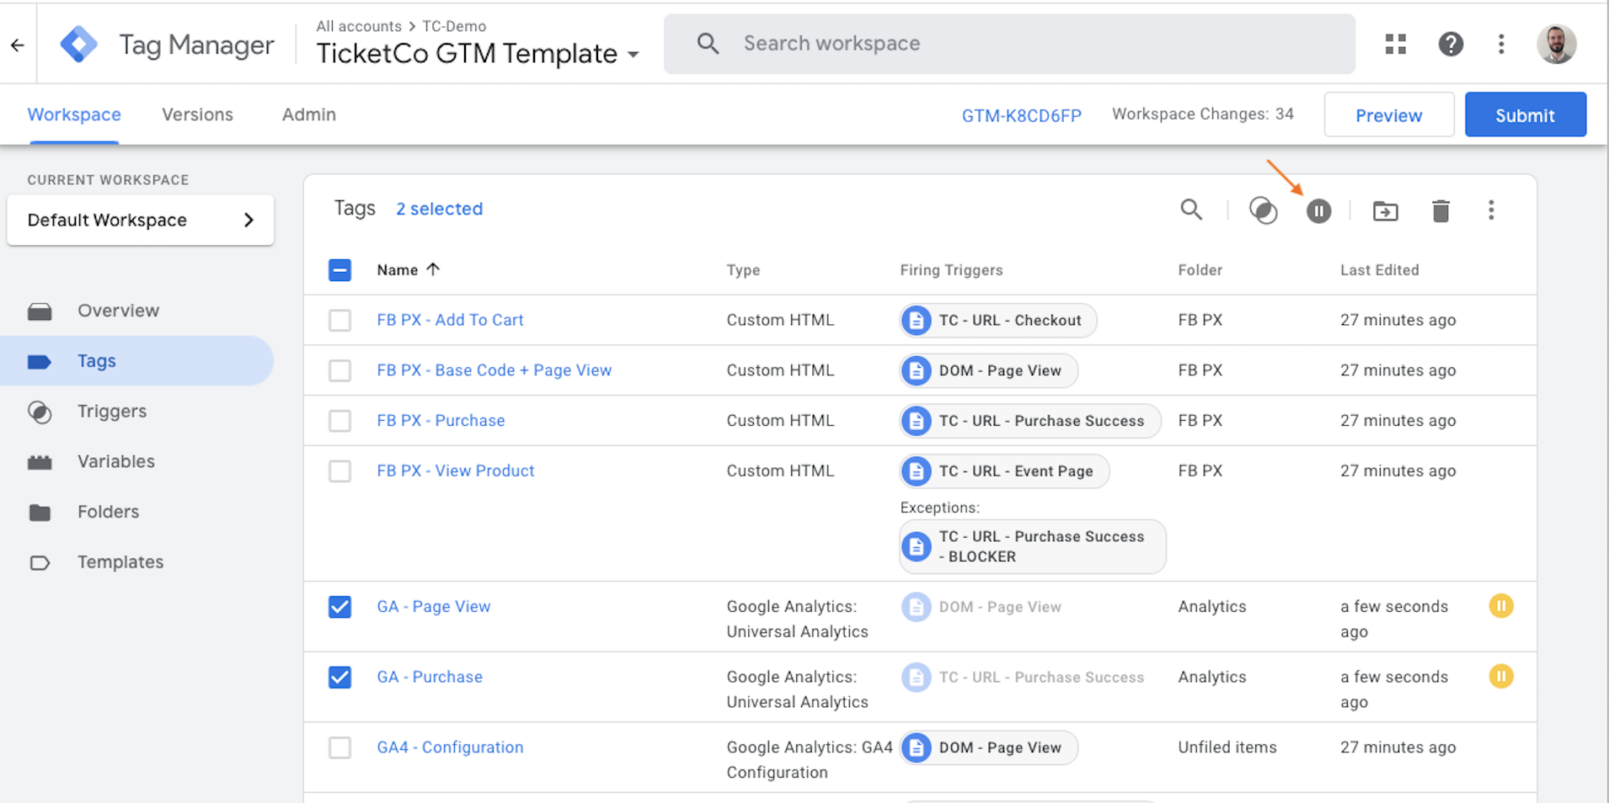Open TC - URL - Purchase Success trigger on FB PX - Purchase row
Screen dimensions: 1609x803
(1030, 421)
